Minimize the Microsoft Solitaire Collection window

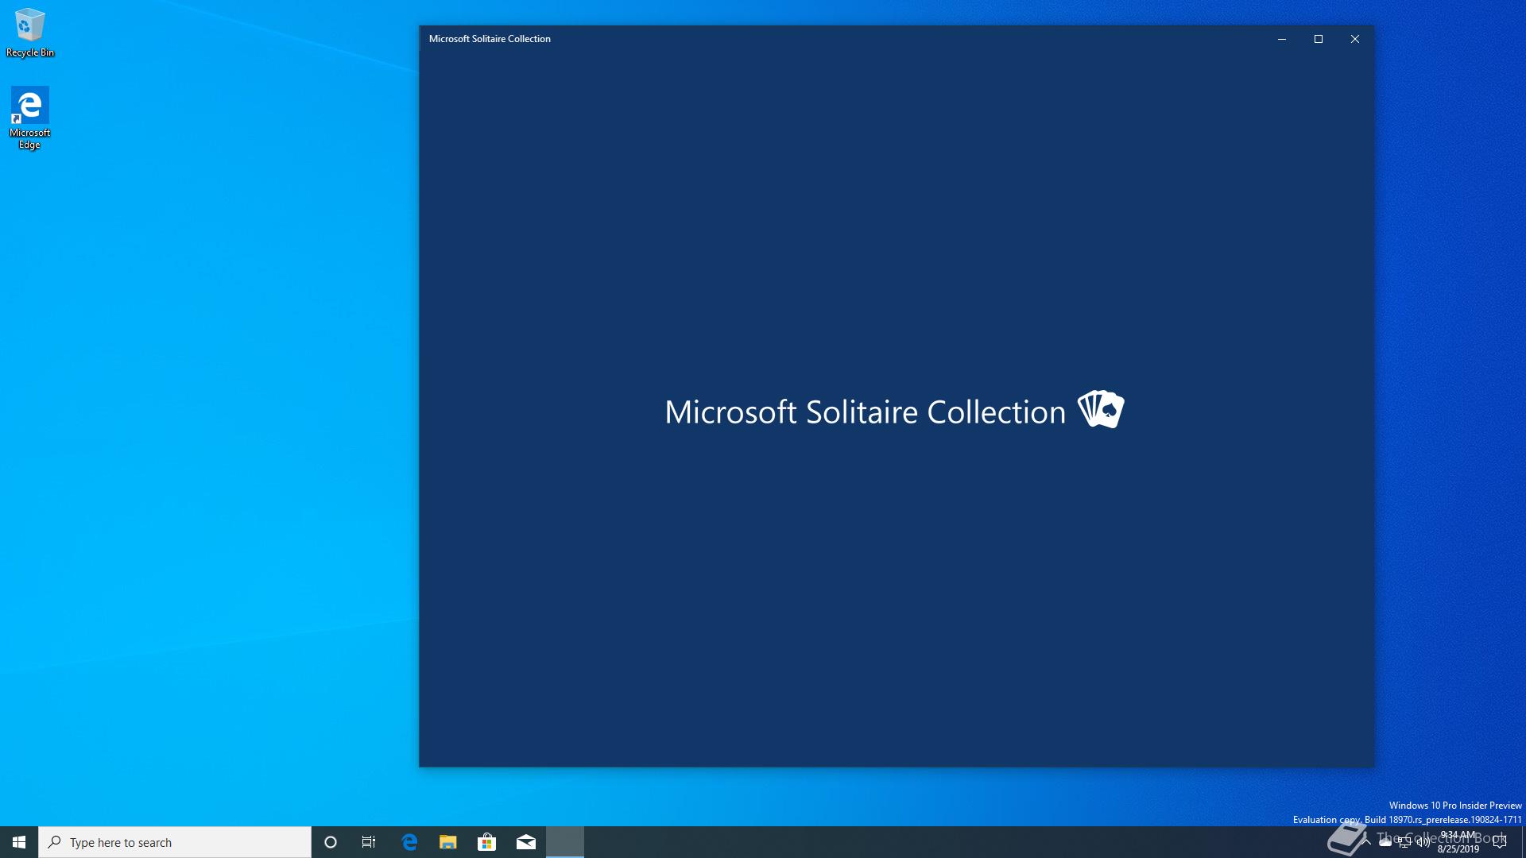[x=1282, y=39]
